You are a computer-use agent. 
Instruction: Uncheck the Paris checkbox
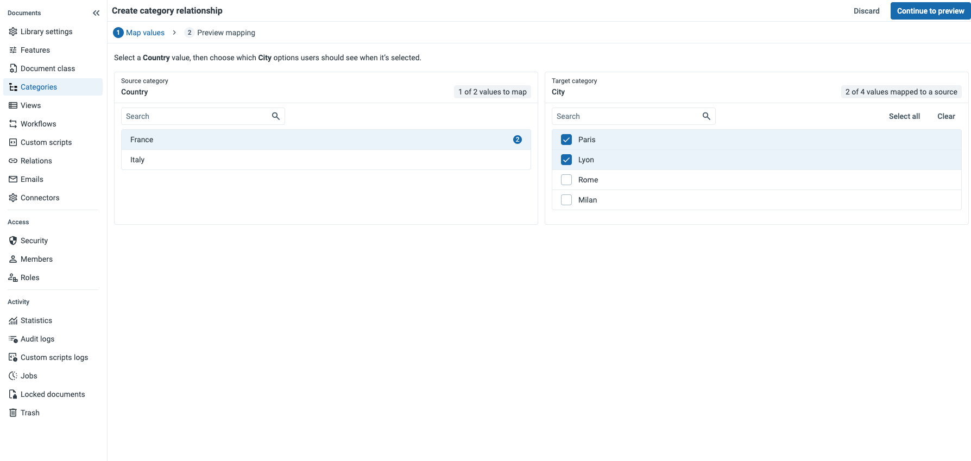(566, 140)
